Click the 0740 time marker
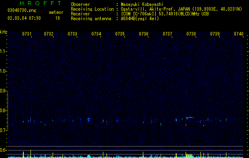Image resolution: width=249 pixels, height=158 pixels. (x=239, y=34)
